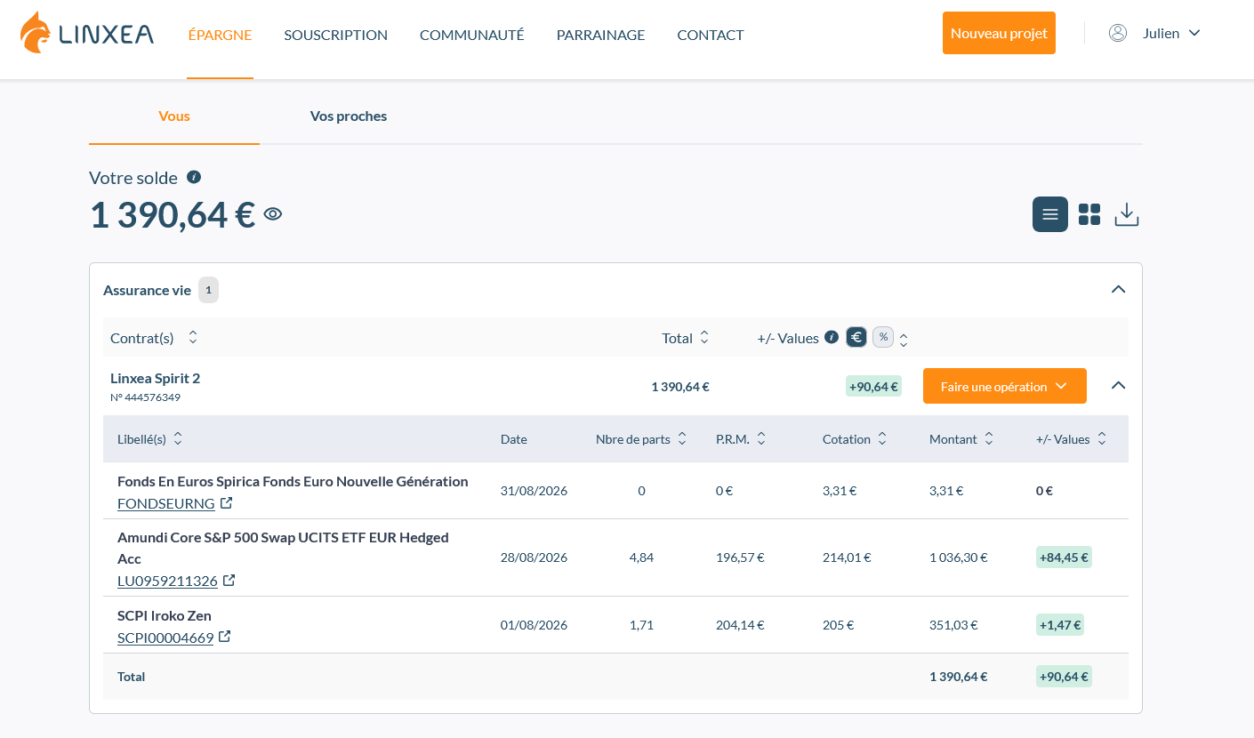Click the 196,57 € P.R.M. value

pyautogui.click(x=740, y=558)
